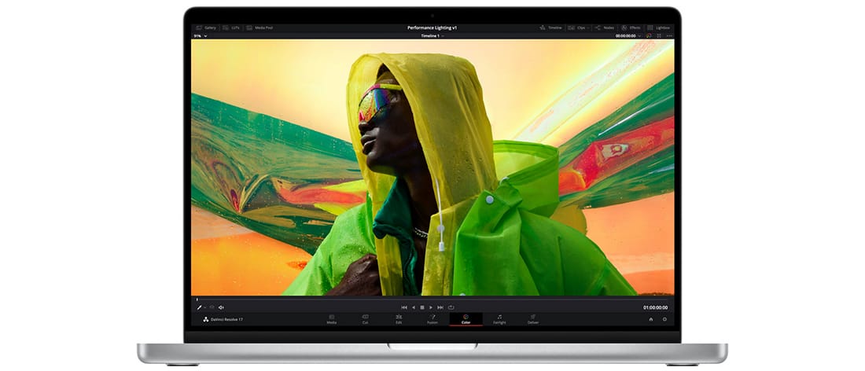Switch to the Fusion page

pos(432,319)
